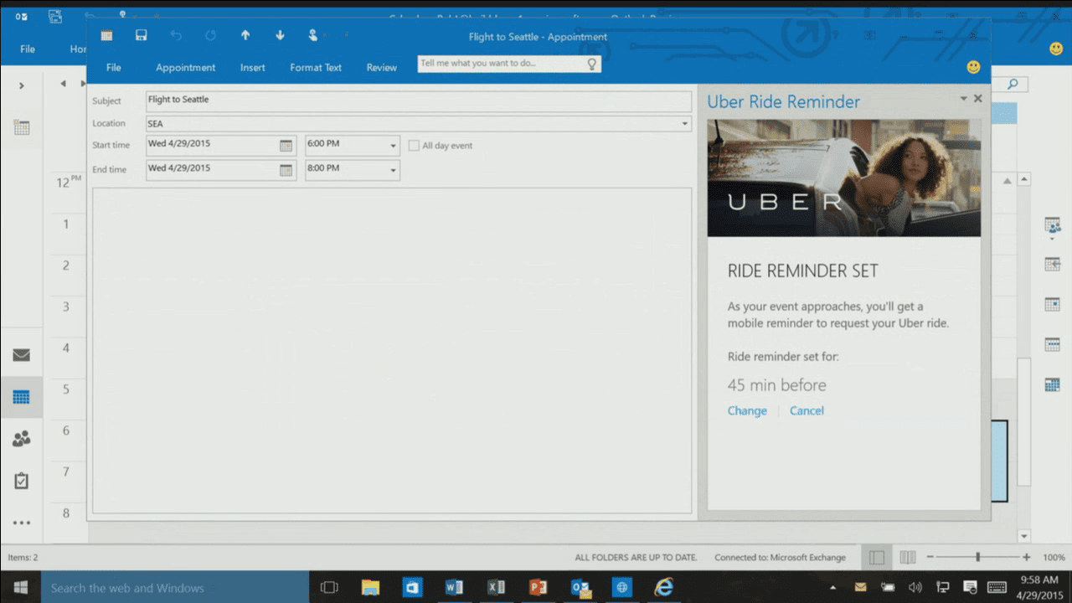Open the 6:00 PM start time dropdown
The image size is (1072, 603).
click(x=393, y=146)
